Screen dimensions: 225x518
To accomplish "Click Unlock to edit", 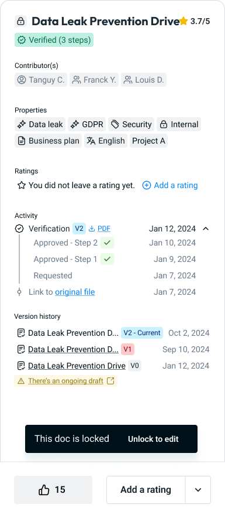I will point(153,439).
